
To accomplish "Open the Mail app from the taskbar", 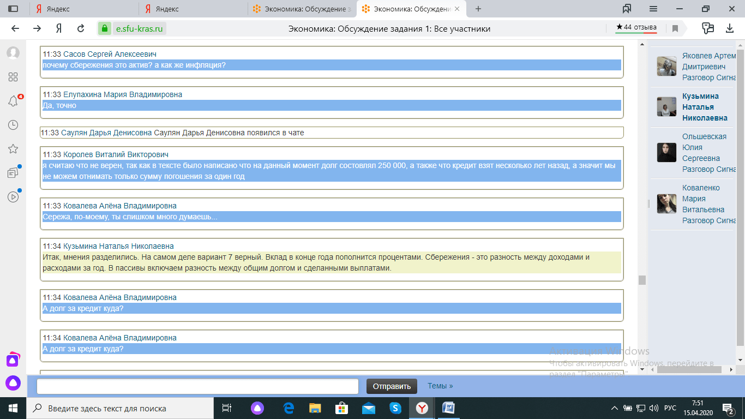I will click(x=369, y=408).
